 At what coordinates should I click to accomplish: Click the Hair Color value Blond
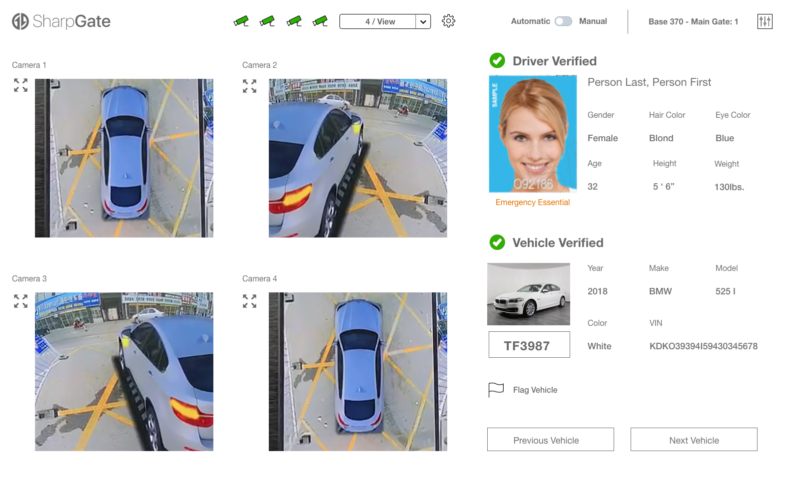click(x=661, y=138)
